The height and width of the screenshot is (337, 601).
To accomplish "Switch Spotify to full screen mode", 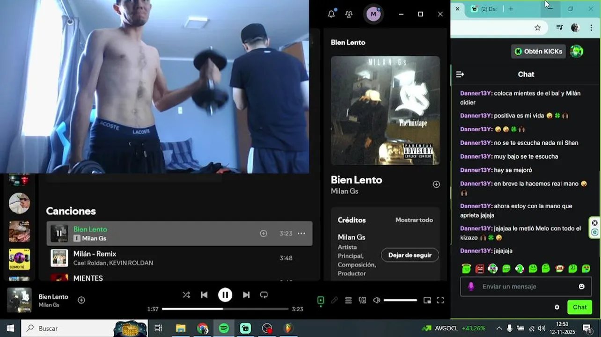I will [x=440, y=300].
